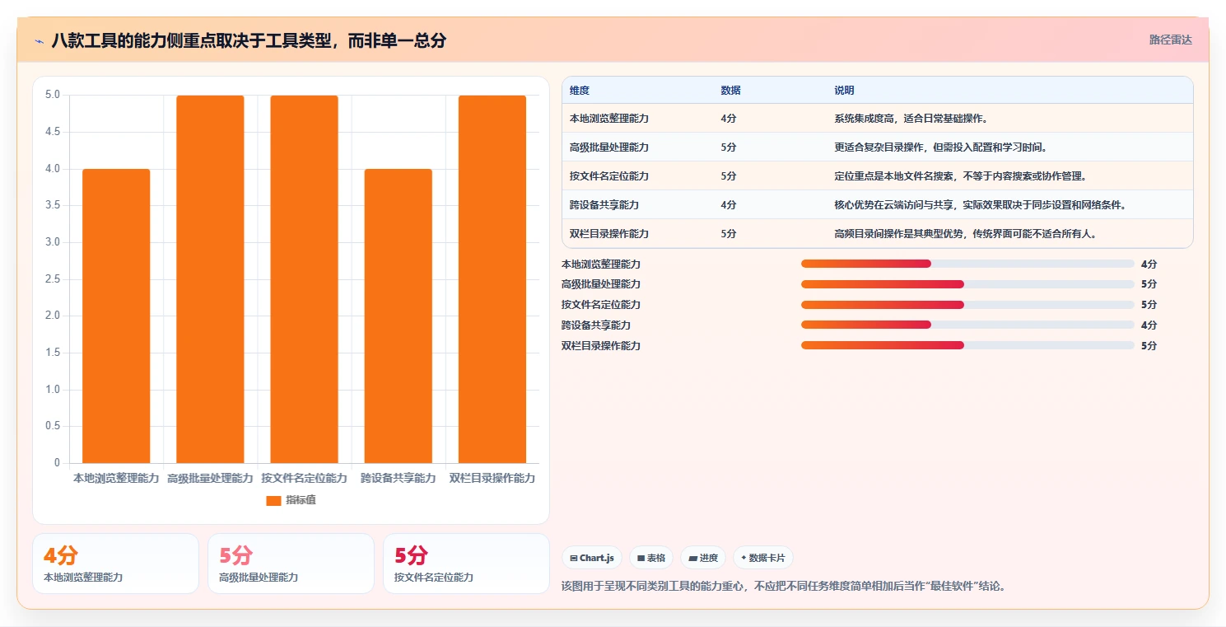Click the 双栏目录操作能力 progress bar
Screen dimensions: 1226x627
pyautogui.click(x=967, y=345)
